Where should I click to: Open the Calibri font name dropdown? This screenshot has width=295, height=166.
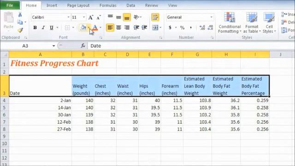[x=68, y=17]
